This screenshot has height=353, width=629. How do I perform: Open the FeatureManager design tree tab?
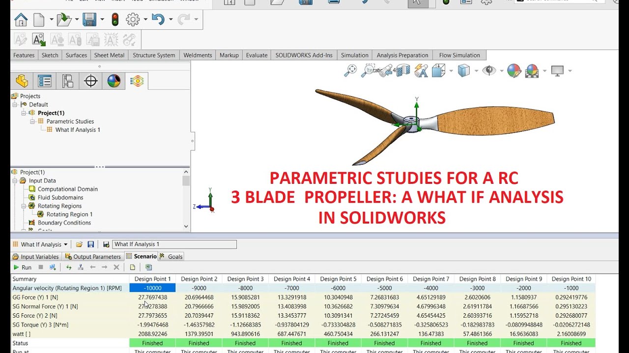pos(22,81)
